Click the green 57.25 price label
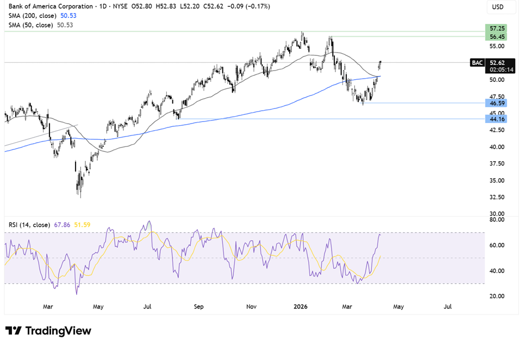 pyautogui.click(x=495, y=28)
